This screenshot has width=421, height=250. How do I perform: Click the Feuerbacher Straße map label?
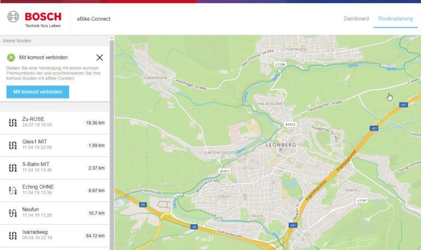point(325,106)
